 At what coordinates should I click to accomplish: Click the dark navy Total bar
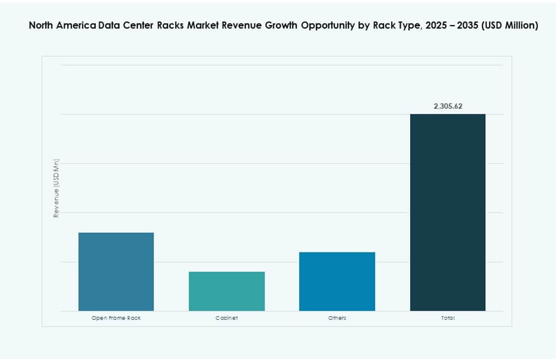tap(447, 212)
